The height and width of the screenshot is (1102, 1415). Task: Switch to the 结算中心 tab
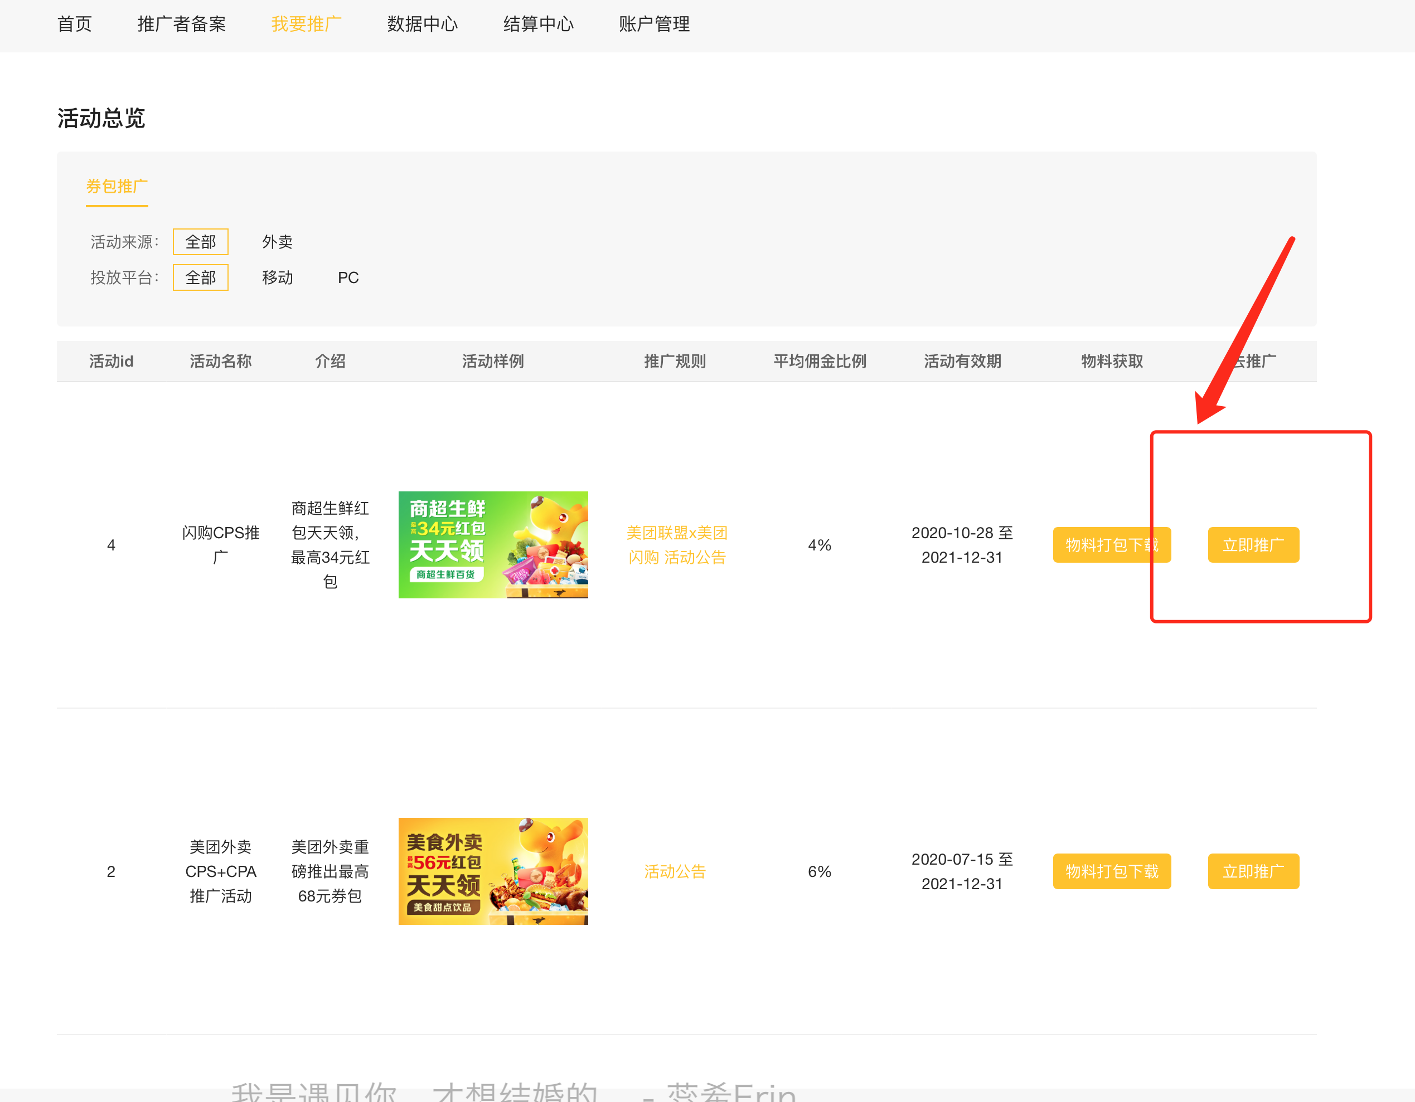(x=539, y=24)
